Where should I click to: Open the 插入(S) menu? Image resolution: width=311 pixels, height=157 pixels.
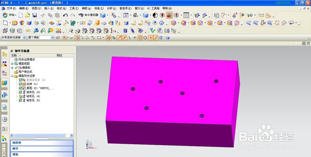click(49, 8)
